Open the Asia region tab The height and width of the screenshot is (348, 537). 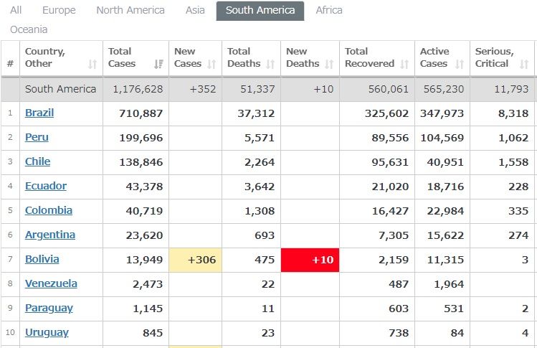[195, 11]
